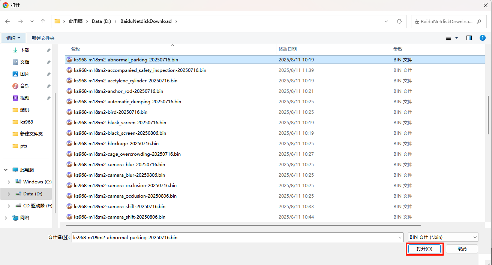Screen dimensions: 492x265
Task: Click the abnormal_parking-20250716.bin file icon
Action: point(69,60)
